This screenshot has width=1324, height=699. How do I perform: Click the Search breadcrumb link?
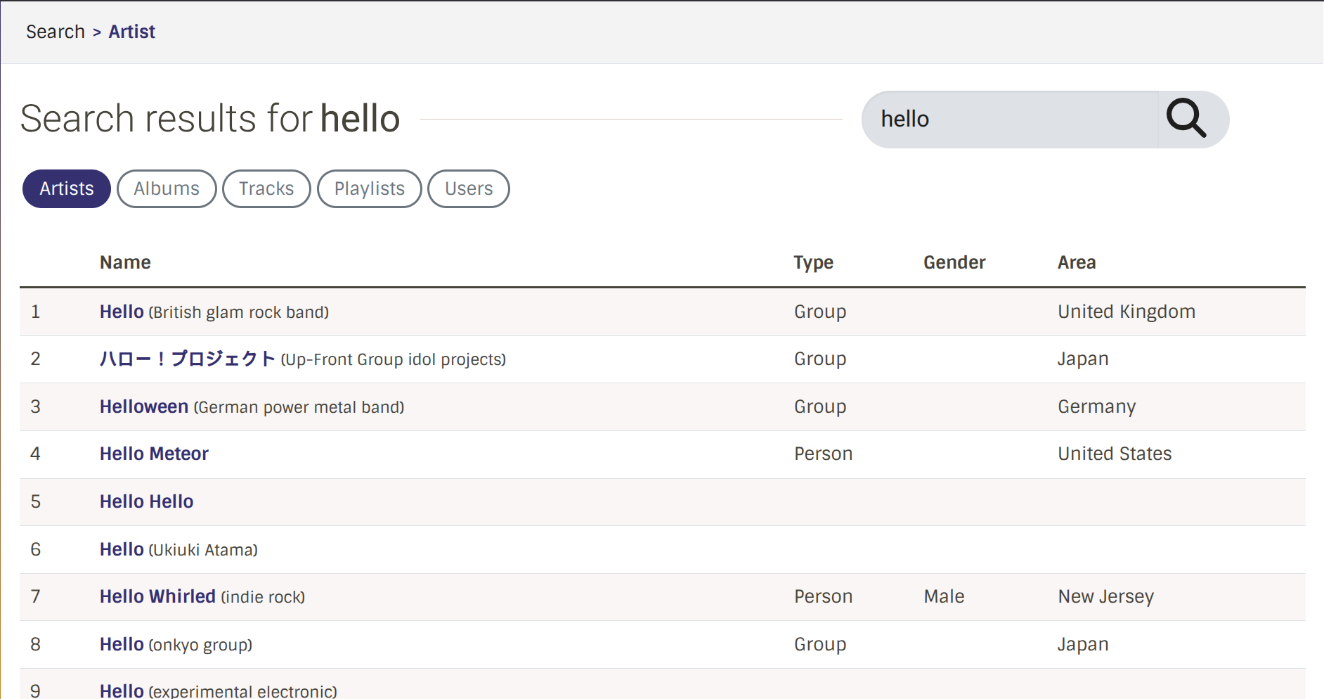coord(56,32)
